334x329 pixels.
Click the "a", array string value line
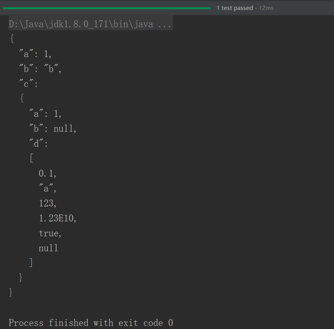click(x=47, y=188)
